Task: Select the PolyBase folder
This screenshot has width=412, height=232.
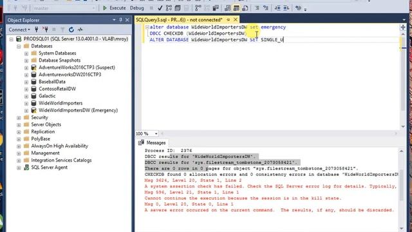Action: [x=41, y=139]
